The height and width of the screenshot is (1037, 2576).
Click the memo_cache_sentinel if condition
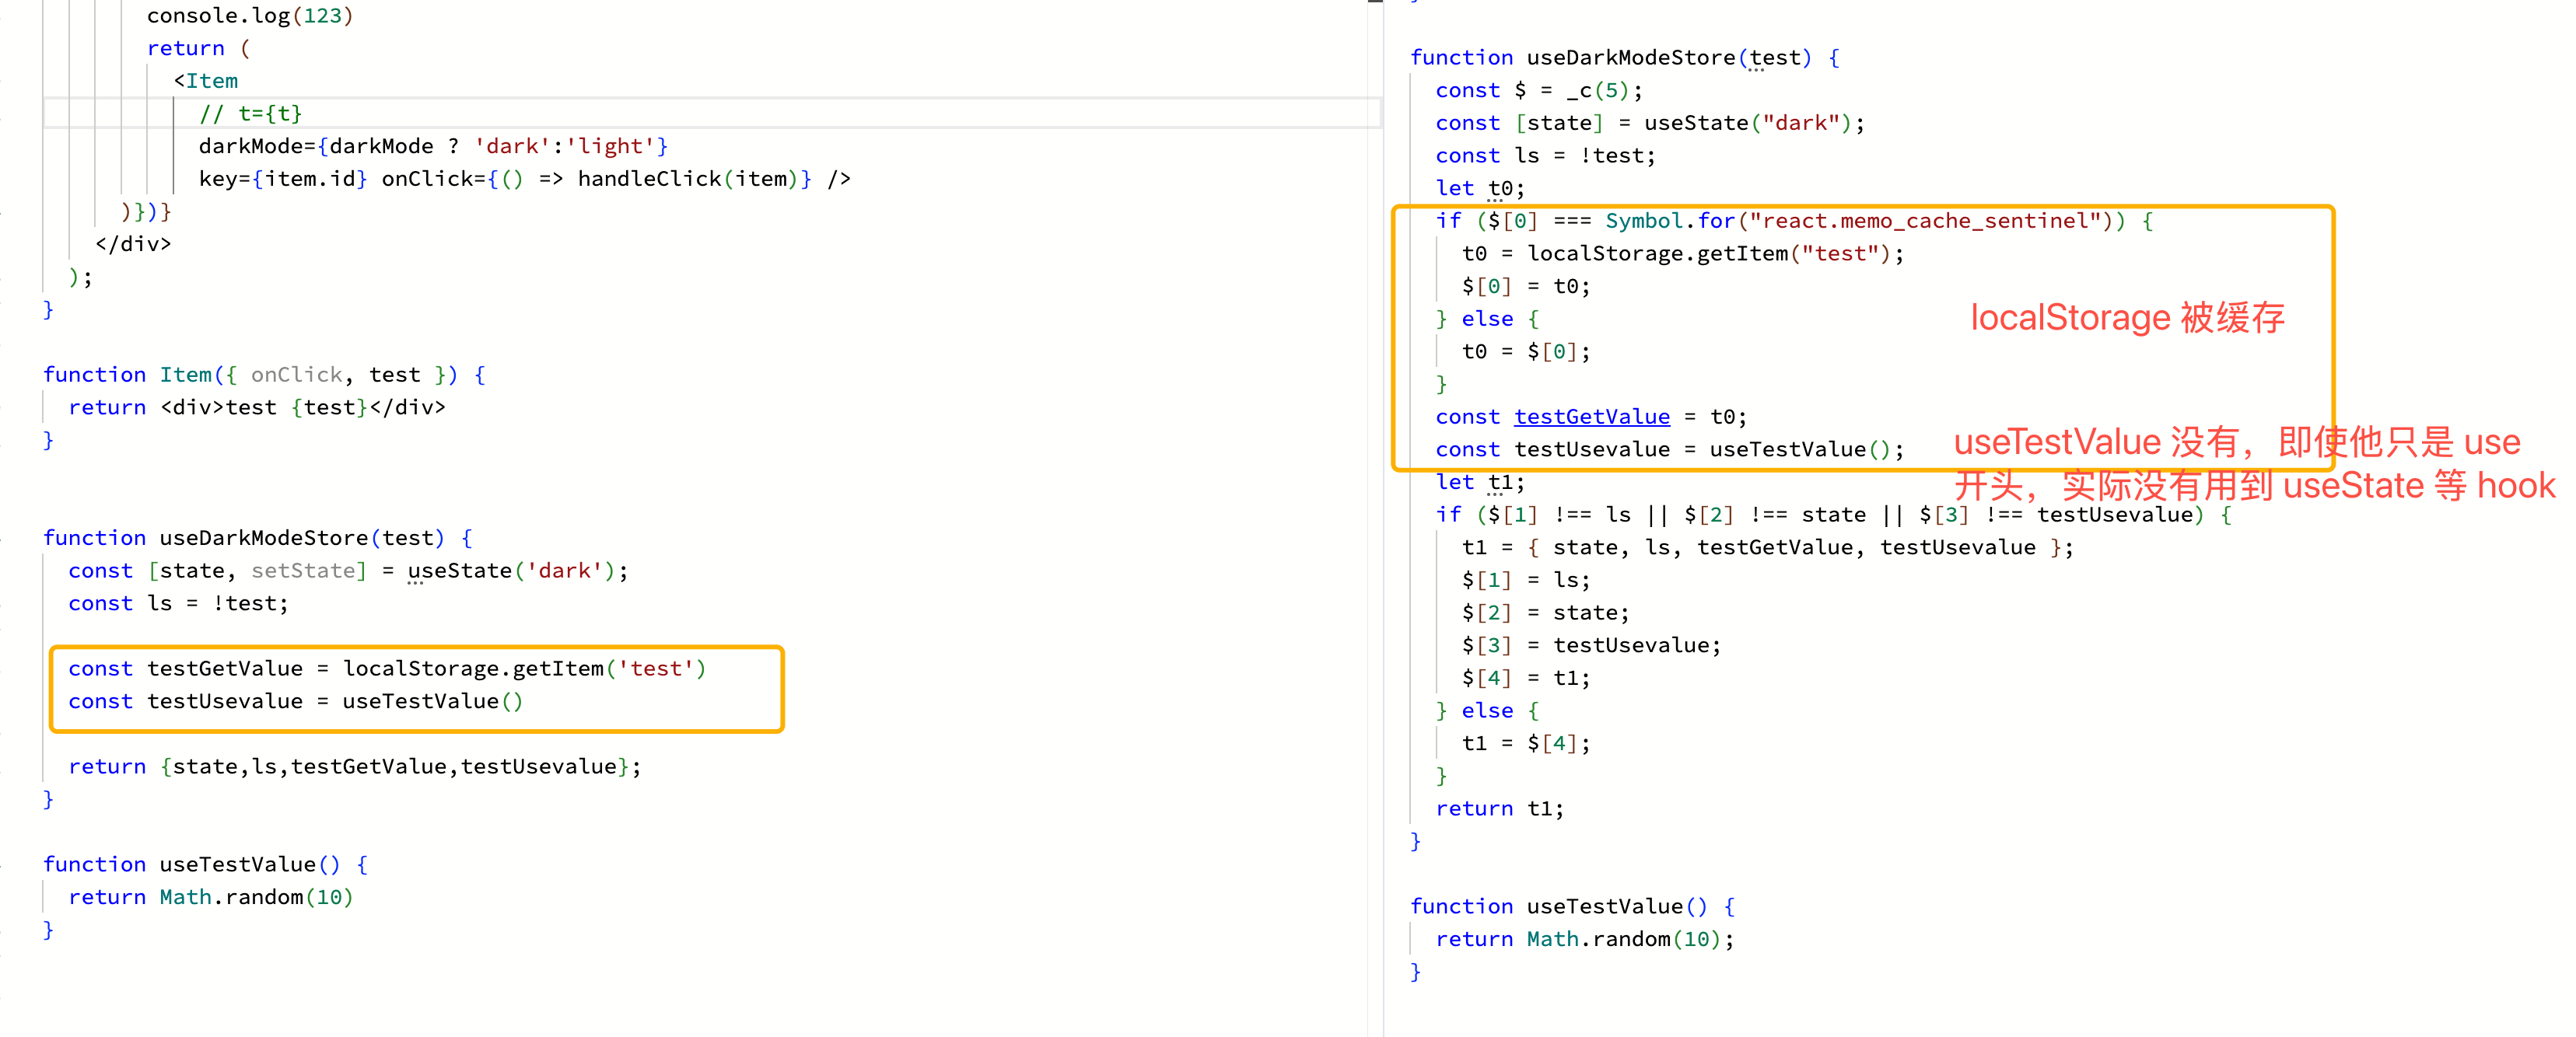tap(1794, 221)
